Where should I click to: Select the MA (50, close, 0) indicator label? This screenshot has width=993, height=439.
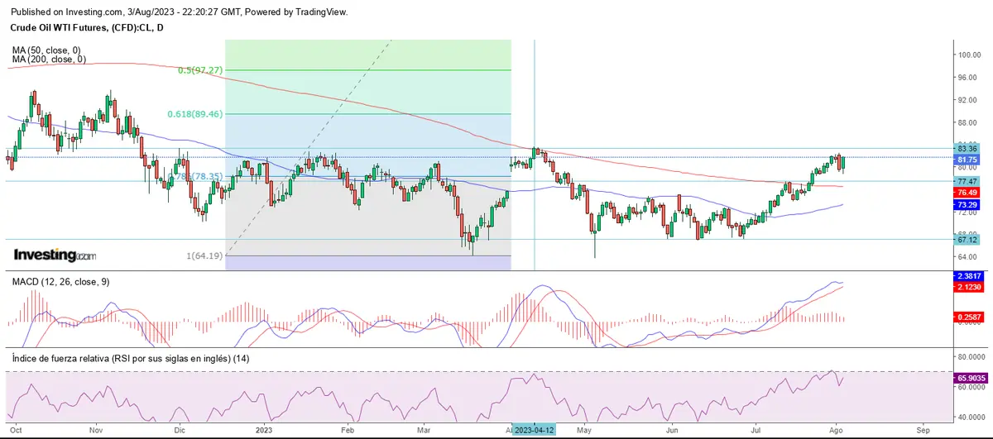coord(47,50)
